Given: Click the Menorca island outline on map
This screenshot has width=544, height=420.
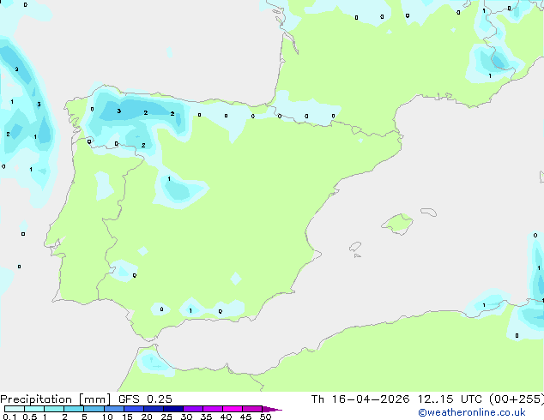Looking at the screenshot, I should [x=429, y=212].
